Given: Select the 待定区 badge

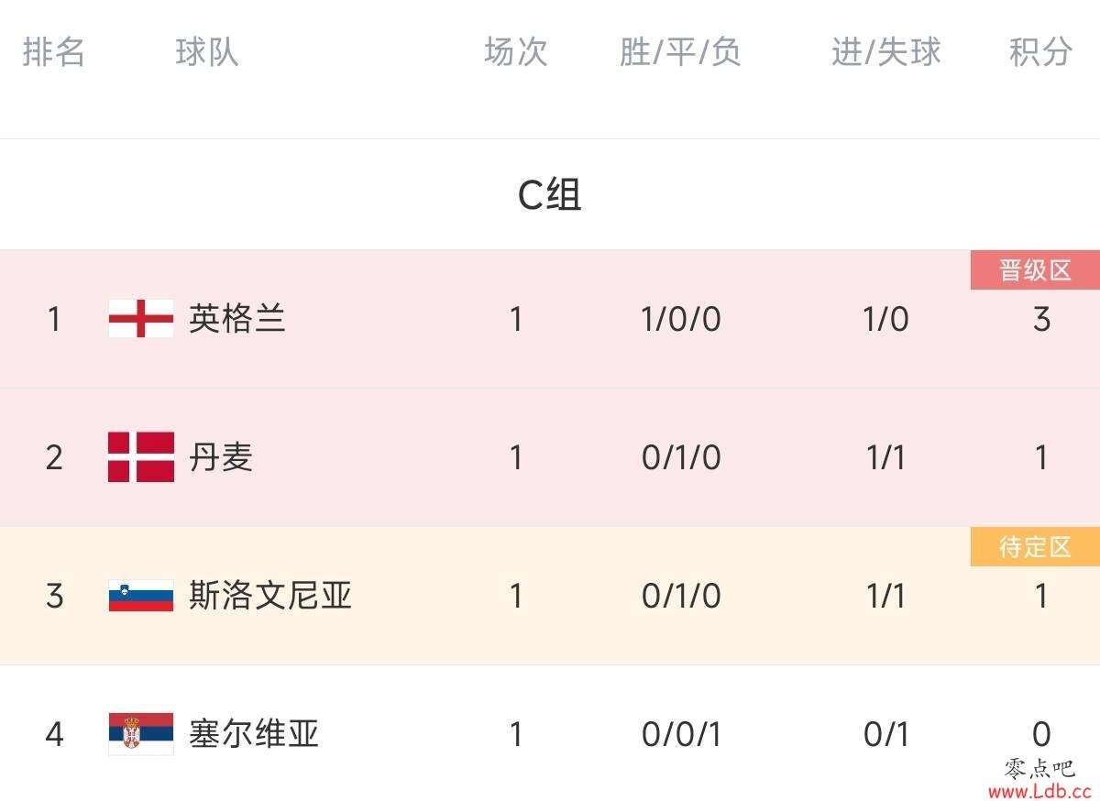Looking at the screenshot, I should pos(1035,547).
